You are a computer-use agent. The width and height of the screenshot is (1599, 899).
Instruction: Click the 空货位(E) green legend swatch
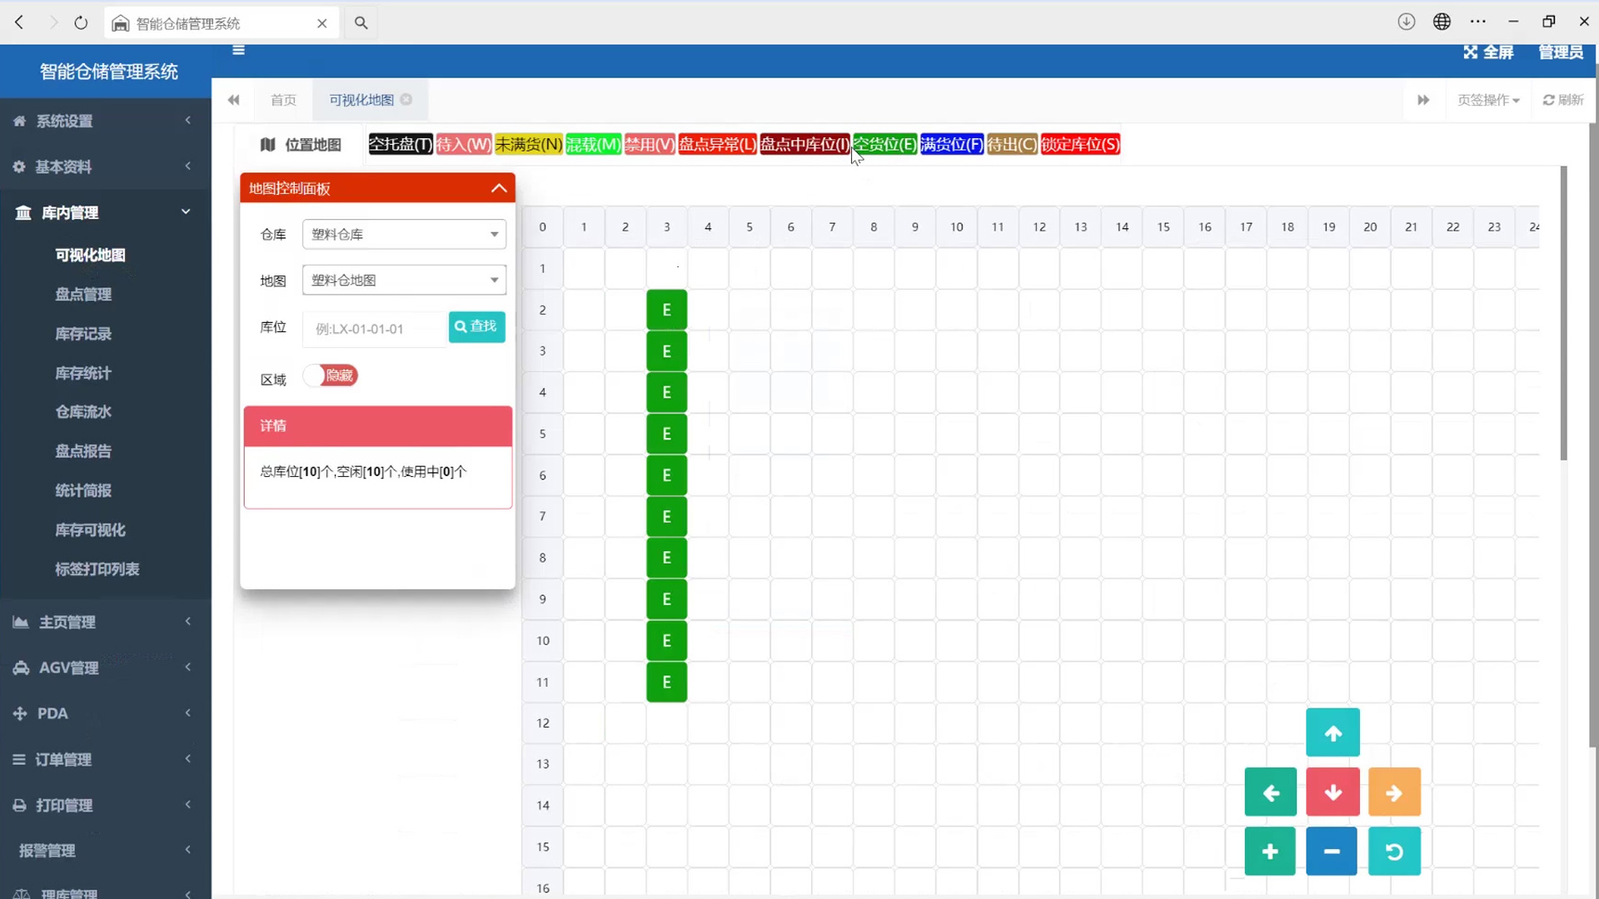click(884, 145)
